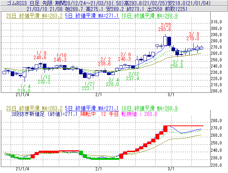Click the upper chart's 5日 終値平滑 MA=271.1 legend
This screenshot has height=173, width=228.
[92, 16]
